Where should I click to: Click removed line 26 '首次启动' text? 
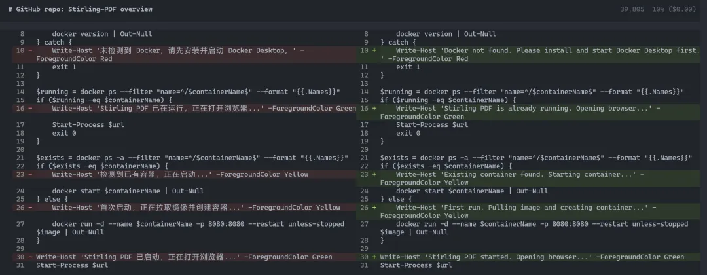[184, 208]
